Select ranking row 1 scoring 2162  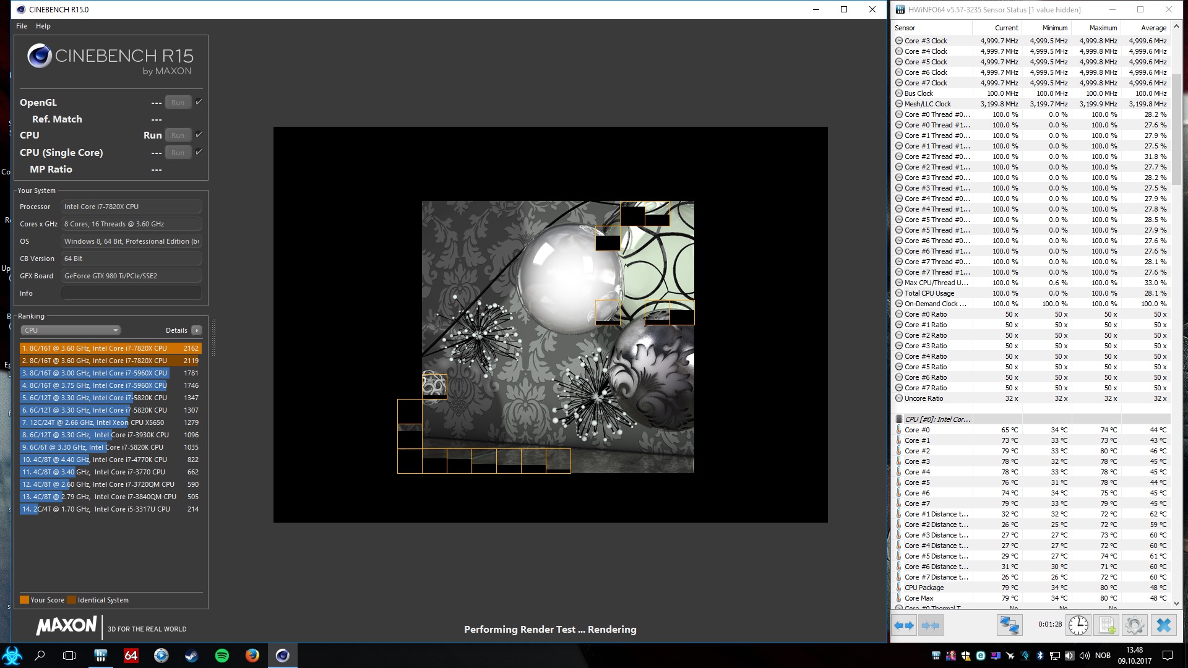tap(111, 348)
